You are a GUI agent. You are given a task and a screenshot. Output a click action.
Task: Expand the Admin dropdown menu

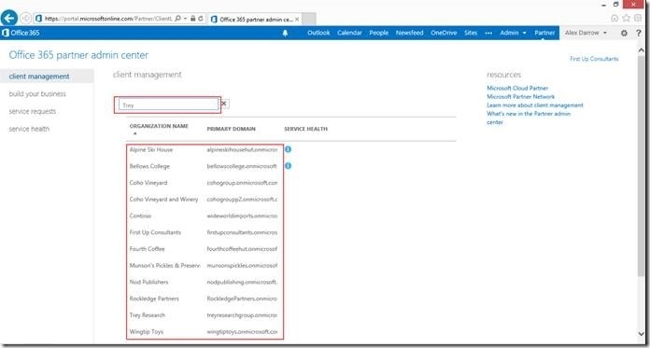click(514, 33)
